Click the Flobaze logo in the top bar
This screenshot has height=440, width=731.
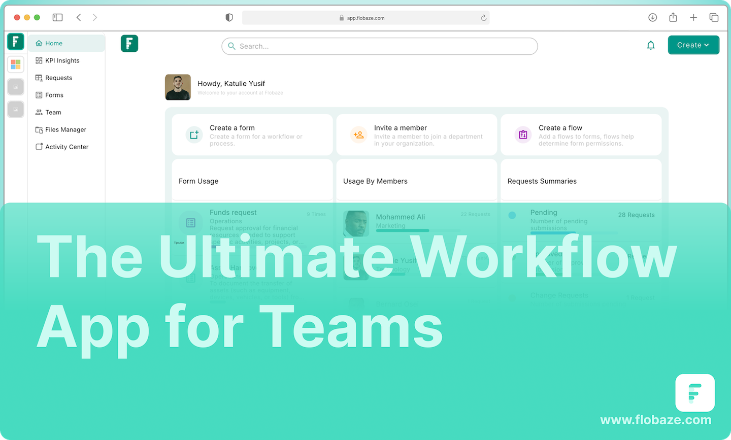tap(129, 44)
